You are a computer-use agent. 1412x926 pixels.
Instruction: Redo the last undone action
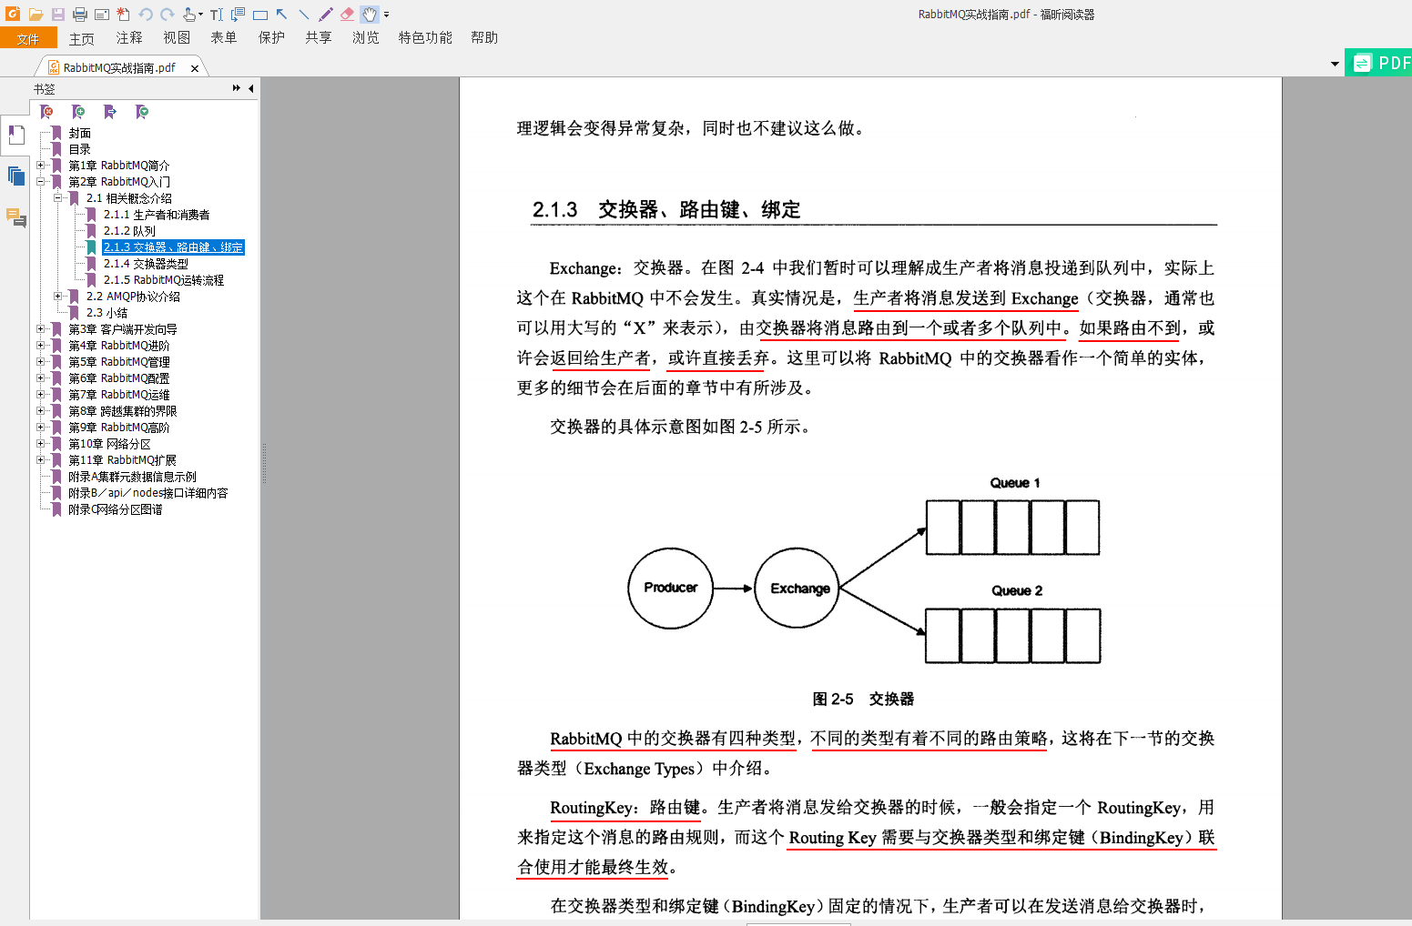click(x=168, y=14)
